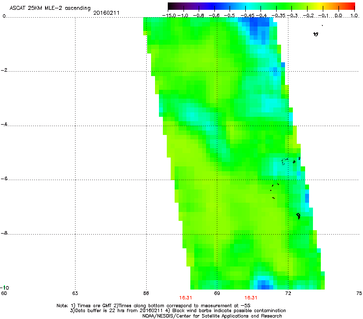Select the date label 20160211
Screen dimensions: 363x319
point(106,13)
